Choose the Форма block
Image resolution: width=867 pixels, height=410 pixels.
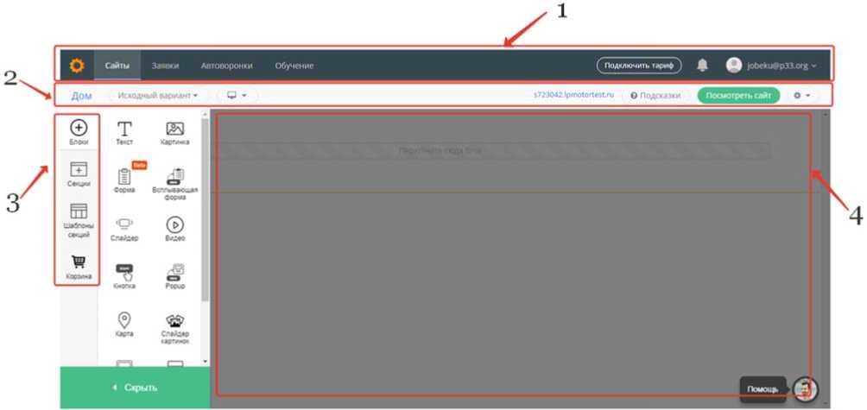[x=124, y=180]
